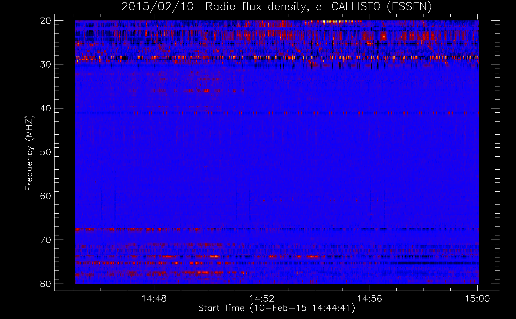Click the 14:56 time tick label
The width and height of the screenshot is (516, 319).
[x=369, y=299]
